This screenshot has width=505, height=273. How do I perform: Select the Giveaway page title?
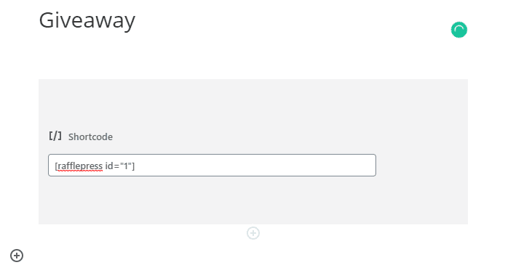(87, 20)
